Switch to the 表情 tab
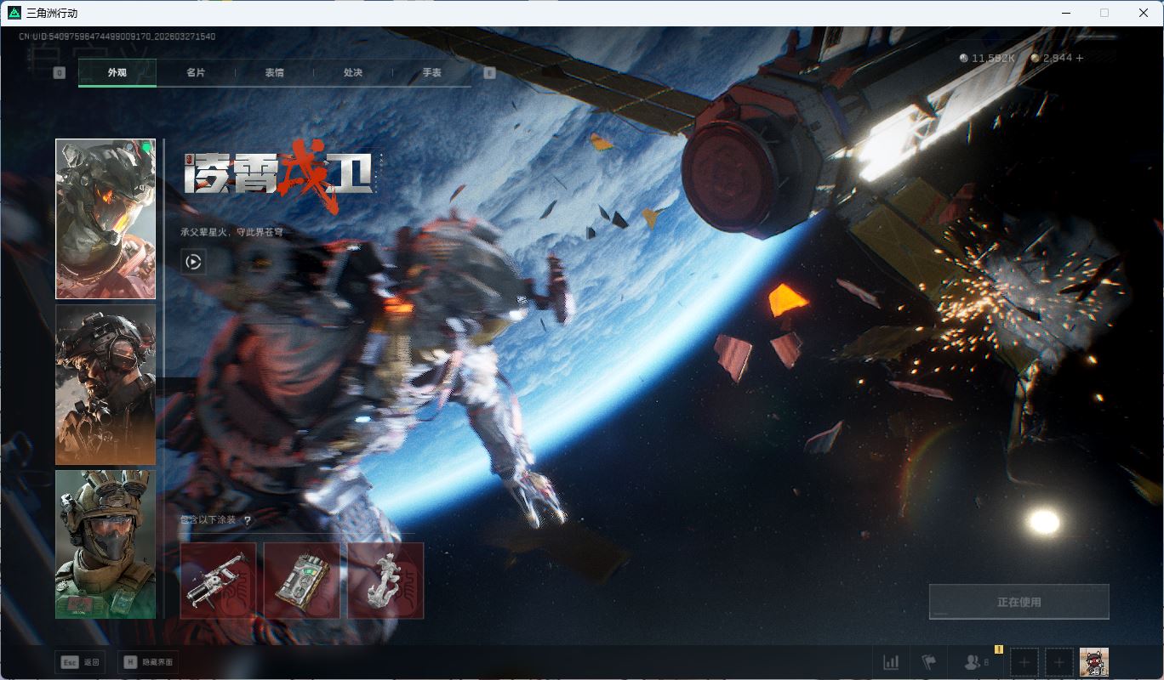The width and height of the screenshot is (1164, 680). point(274,73)
